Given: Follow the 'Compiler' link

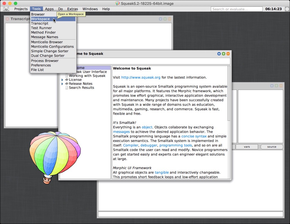Looking at the screenshot, I should pos(131,145).
